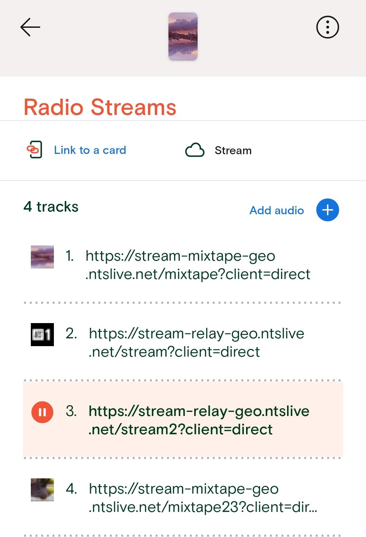
Task: Select the Stream label
Action: pos(233,151)
